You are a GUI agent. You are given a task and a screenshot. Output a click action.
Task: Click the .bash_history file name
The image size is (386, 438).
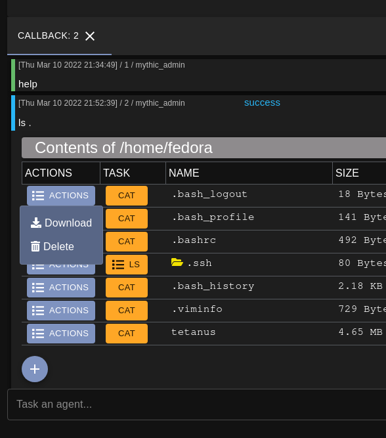213,286
